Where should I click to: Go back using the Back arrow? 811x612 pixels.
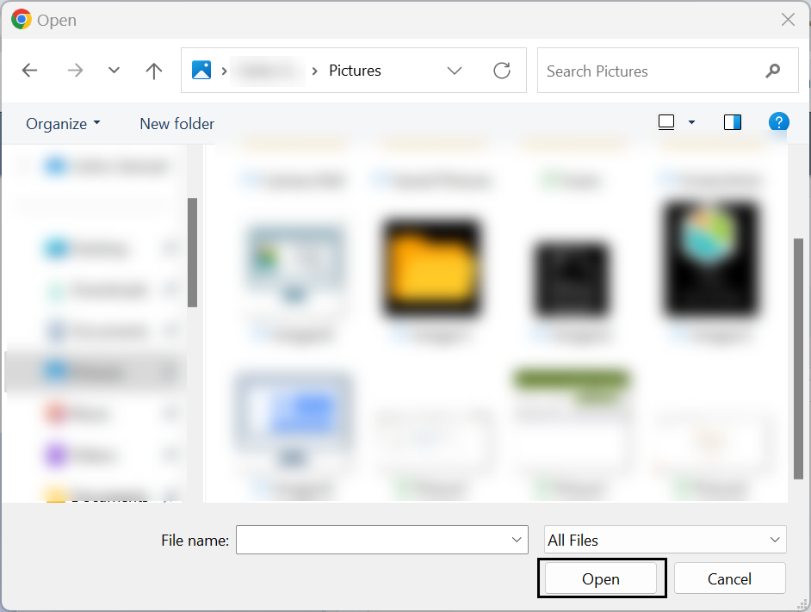[x=29, y=71]
